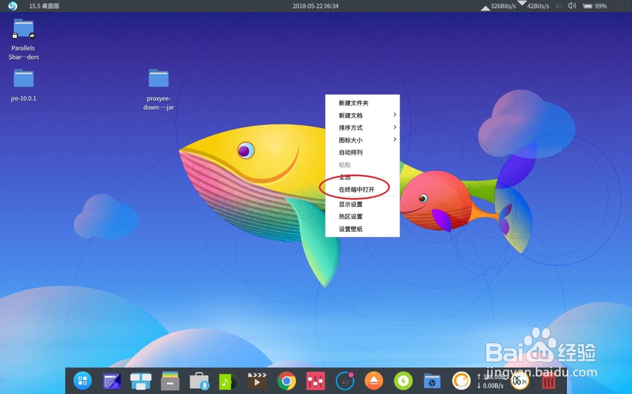This screenshot has width=632, height=394.
Task: Click the keyboard layout icon in top panel
Action: (x=559, y=6)
